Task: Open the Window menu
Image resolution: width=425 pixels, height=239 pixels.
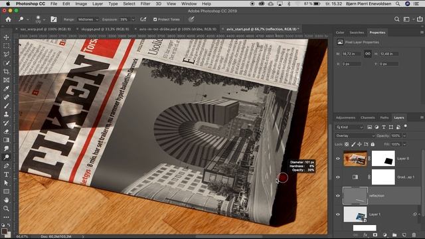Action: (189, 4)
